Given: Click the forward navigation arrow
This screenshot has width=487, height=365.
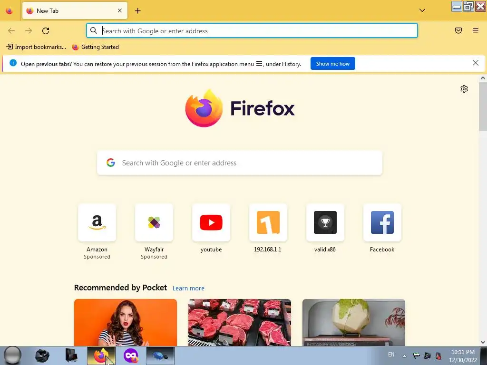Looking at the screenshot, I should pos(29,31).
